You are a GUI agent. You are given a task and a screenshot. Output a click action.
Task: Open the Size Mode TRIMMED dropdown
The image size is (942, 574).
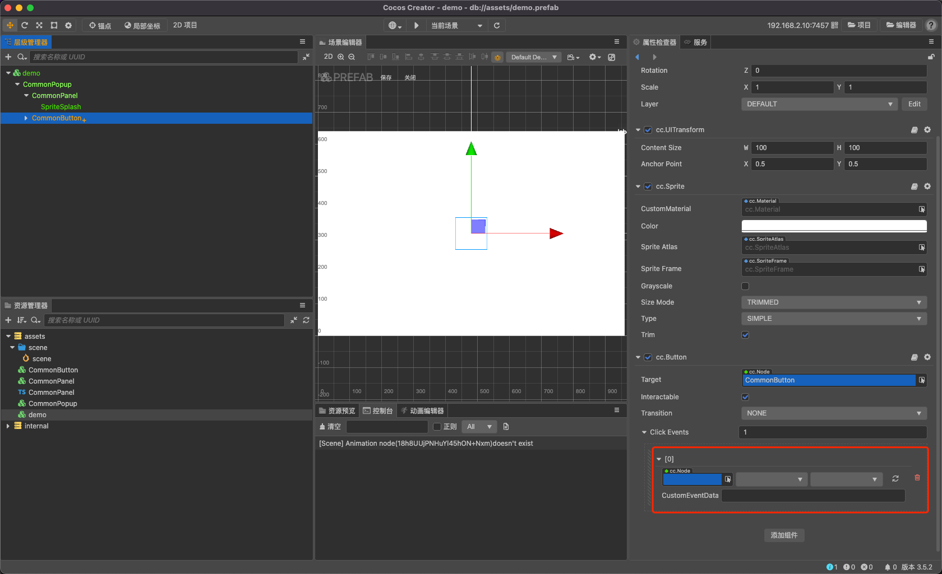(x=833, y=302)
